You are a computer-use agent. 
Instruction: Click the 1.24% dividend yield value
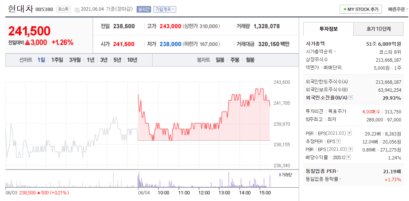tap(395, 158)
